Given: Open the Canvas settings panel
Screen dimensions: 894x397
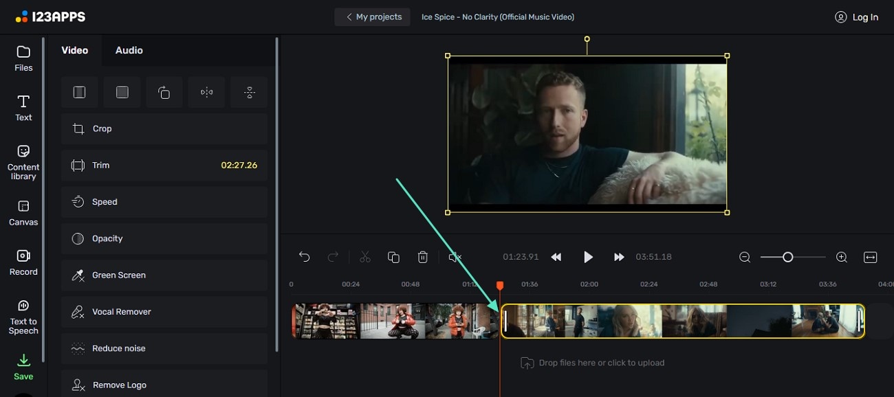Looking at the screenshot, I should [x=23, y=213].
